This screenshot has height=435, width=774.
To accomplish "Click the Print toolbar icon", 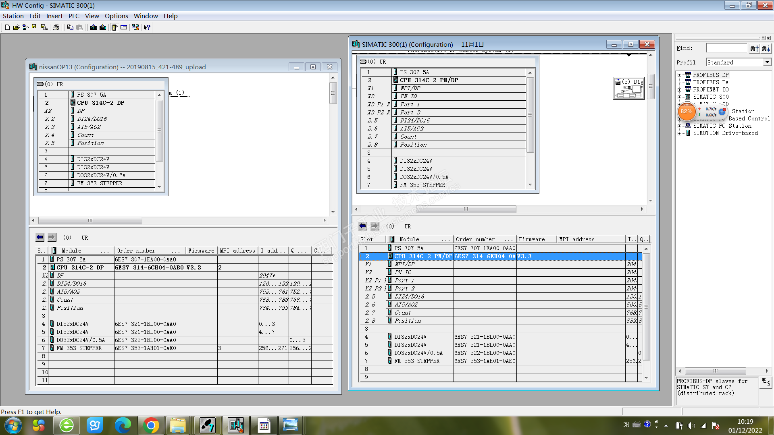I will click(x=56, y=27).
